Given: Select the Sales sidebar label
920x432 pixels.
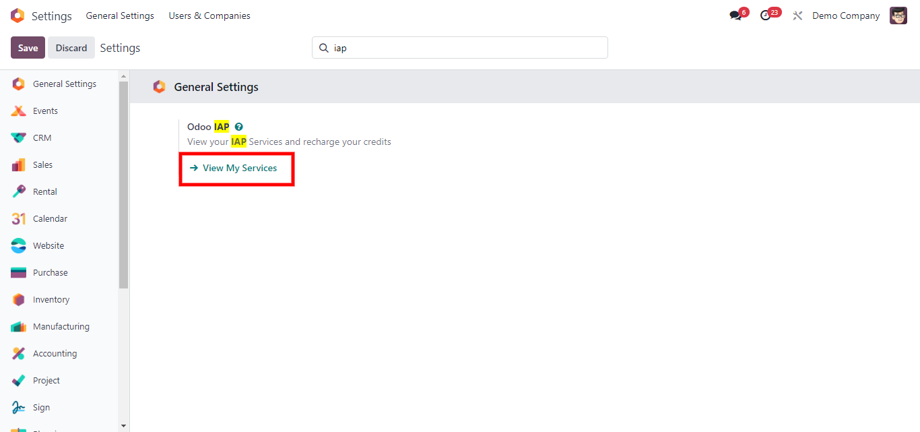Looking at the screenshot, I should pyautogui.click(x=42, y=165).
